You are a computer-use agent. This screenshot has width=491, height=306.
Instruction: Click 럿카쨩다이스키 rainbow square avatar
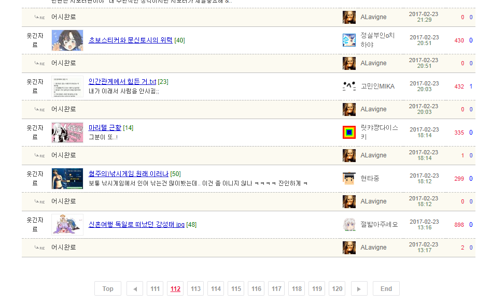(x=349, y=133)
